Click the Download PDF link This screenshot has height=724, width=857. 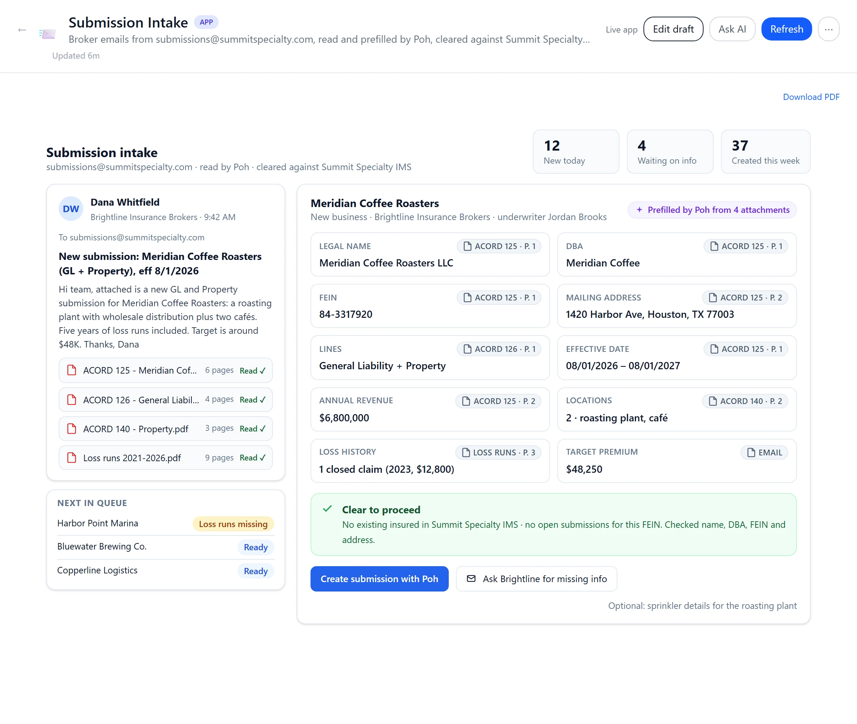[x=811, y=97]
